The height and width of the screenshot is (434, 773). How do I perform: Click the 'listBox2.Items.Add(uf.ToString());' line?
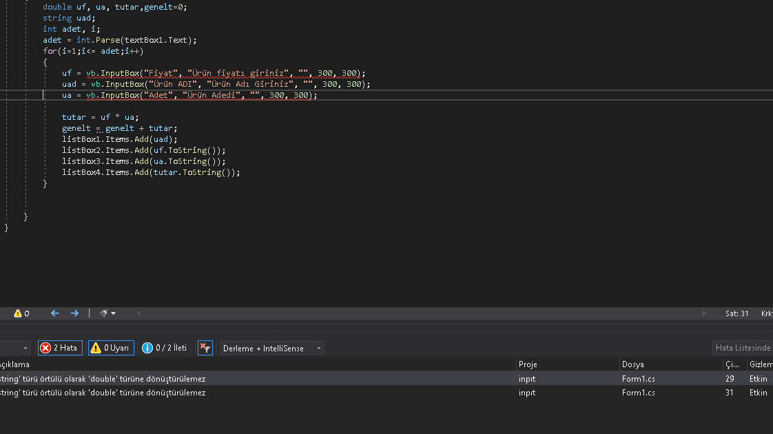[143, 150]
